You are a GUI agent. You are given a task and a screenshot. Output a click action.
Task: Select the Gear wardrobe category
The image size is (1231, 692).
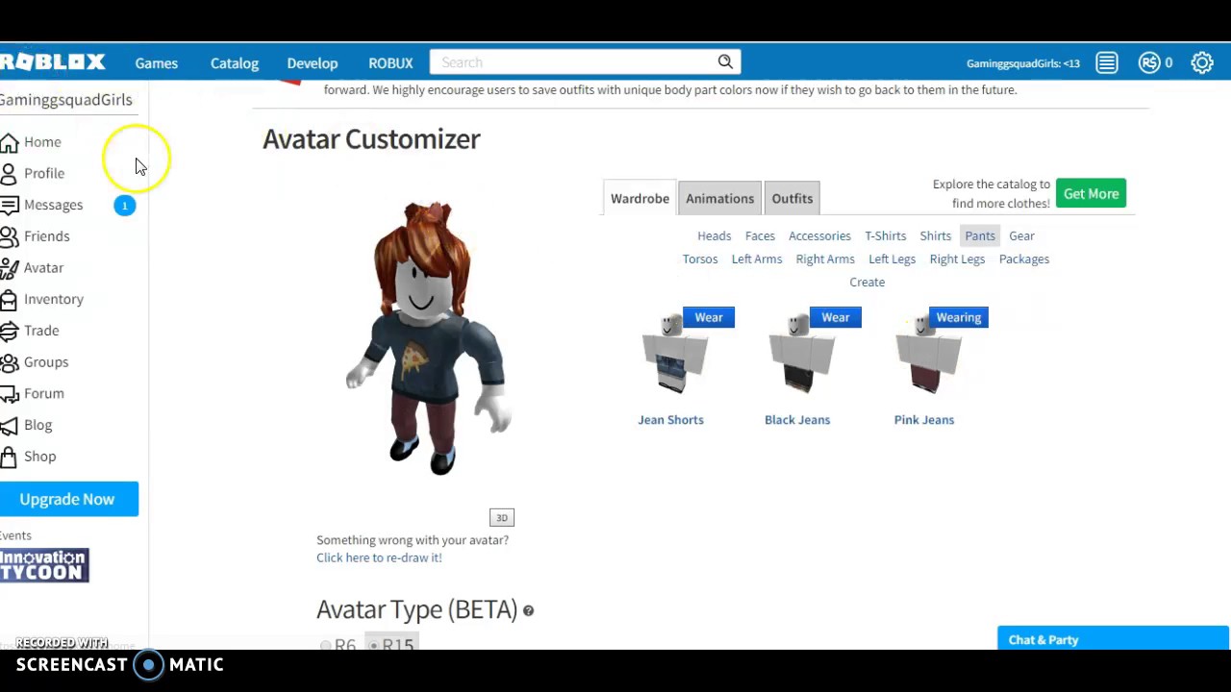[x=1022, y=235]
